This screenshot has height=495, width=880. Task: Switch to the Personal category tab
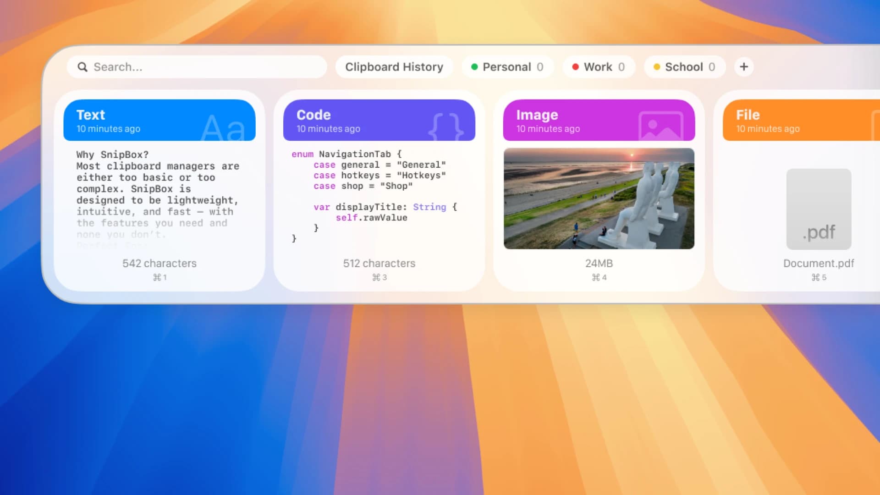point(507,67)
